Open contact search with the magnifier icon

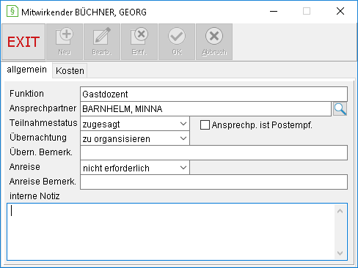340,109
